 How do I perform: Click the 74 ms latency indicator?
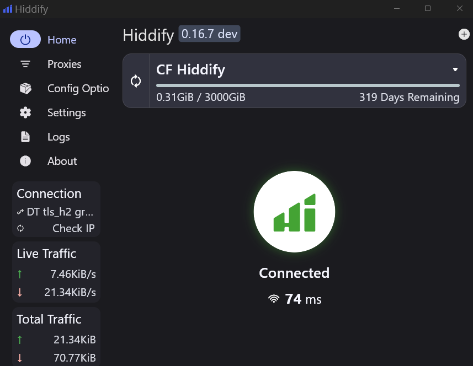click(x=294, y=299)
